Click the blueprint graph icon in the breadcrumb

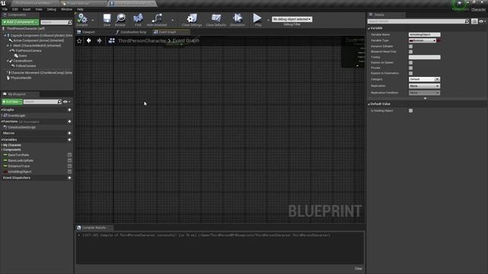(x=111, y=40)
